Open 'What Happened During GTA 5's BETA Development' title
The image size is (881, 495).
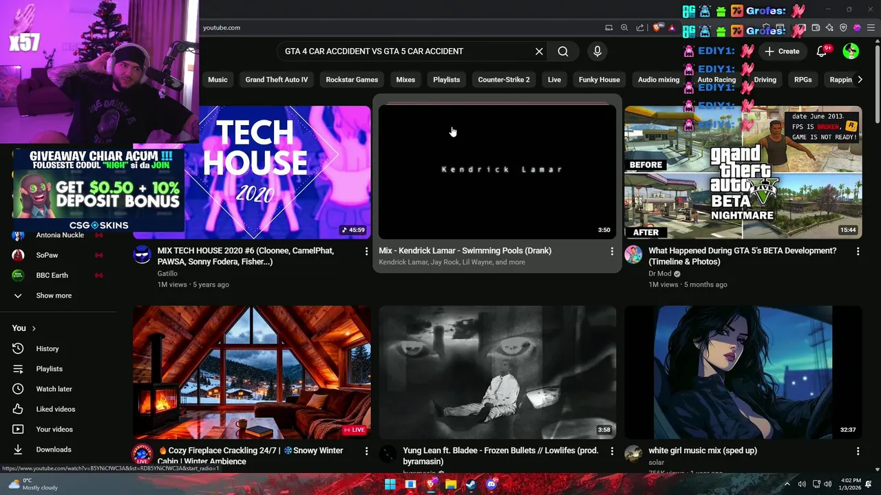743,256
